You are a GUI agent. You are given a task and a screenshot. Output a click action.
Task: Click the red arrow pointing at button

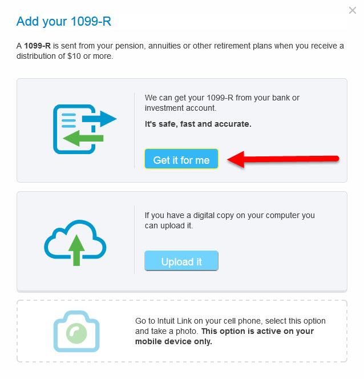coord(283,159)
